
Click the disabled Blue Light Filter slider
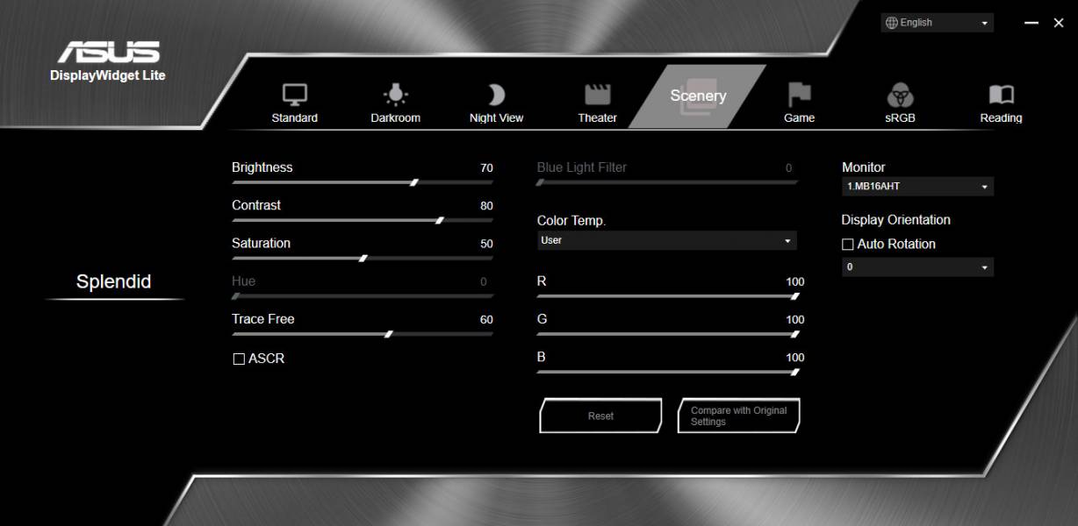(x=668, y=182)
